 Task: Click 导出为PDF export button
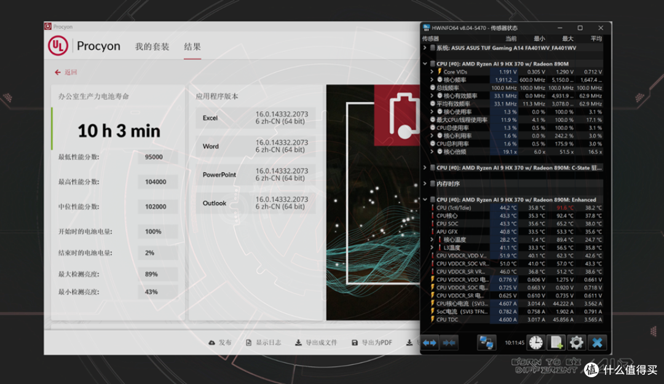tap(372, 342)
